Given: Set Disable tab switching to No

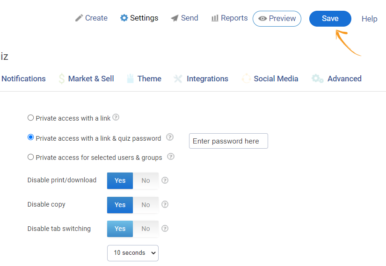Looking at the screenshot, I should (x=146, y=229).
